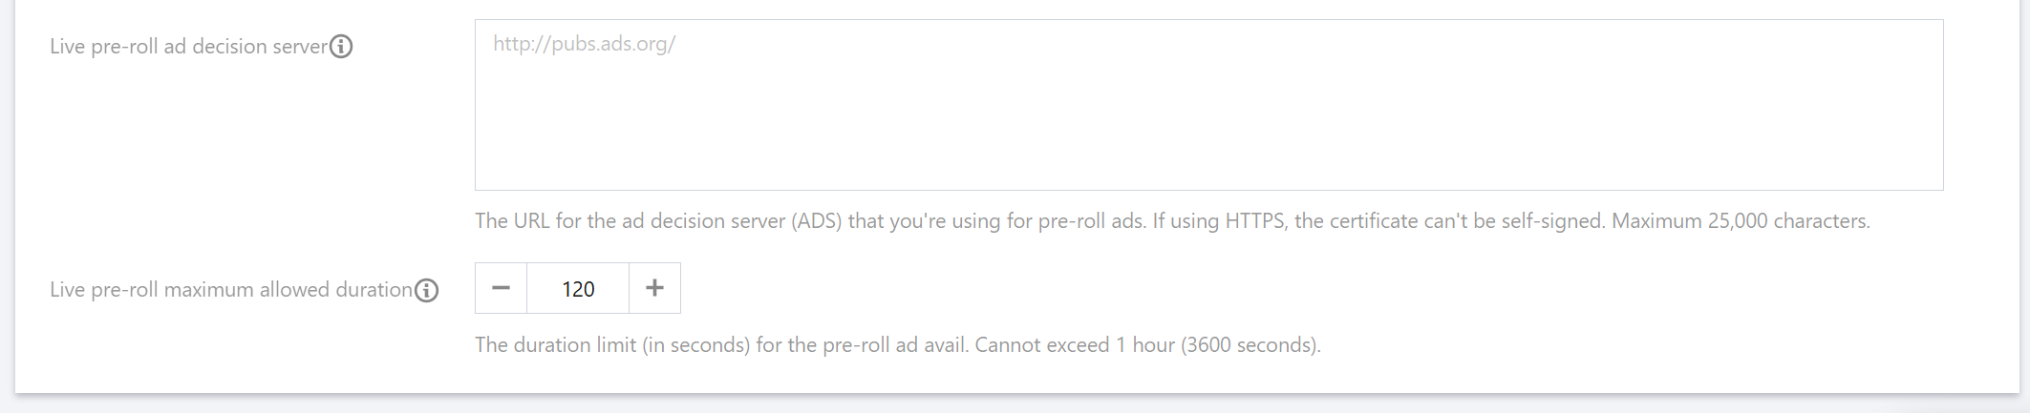Click info icon beside ad decision server label

click(341, 47)
